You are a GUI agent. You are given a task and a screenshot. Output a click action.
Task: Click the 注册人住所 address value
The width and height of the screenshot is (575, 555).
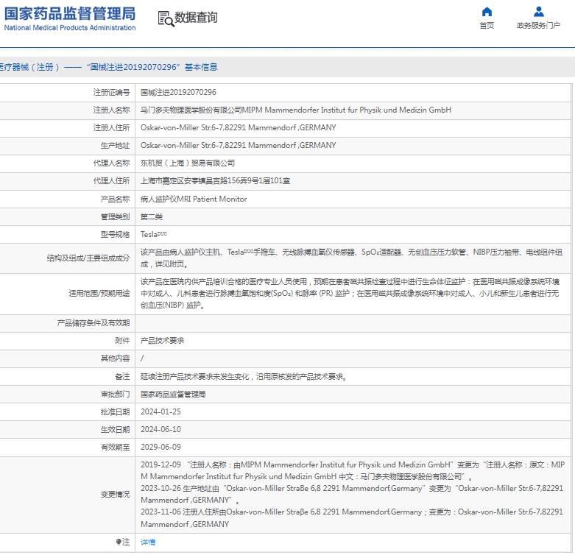click(x=239, y=127)
